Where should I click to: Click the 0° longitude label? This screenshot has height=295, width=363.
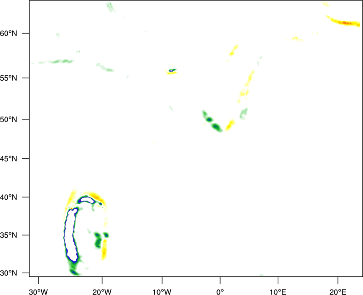point(220,292)
